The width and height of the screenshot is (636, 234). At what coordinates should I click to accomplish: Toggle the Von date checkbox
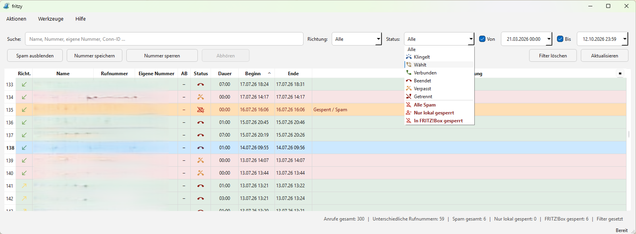coord(482,39)
